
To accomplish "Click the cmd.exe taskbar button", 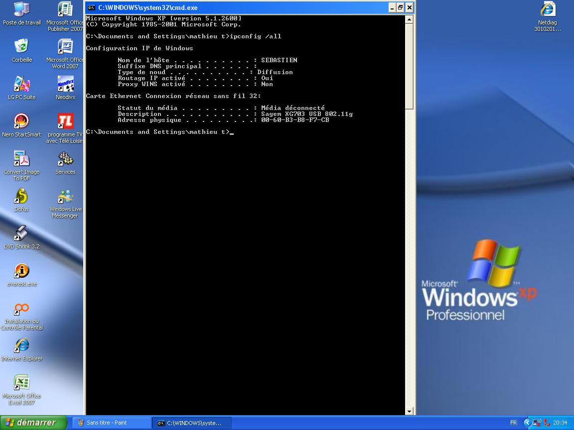I will click(192, 423).
